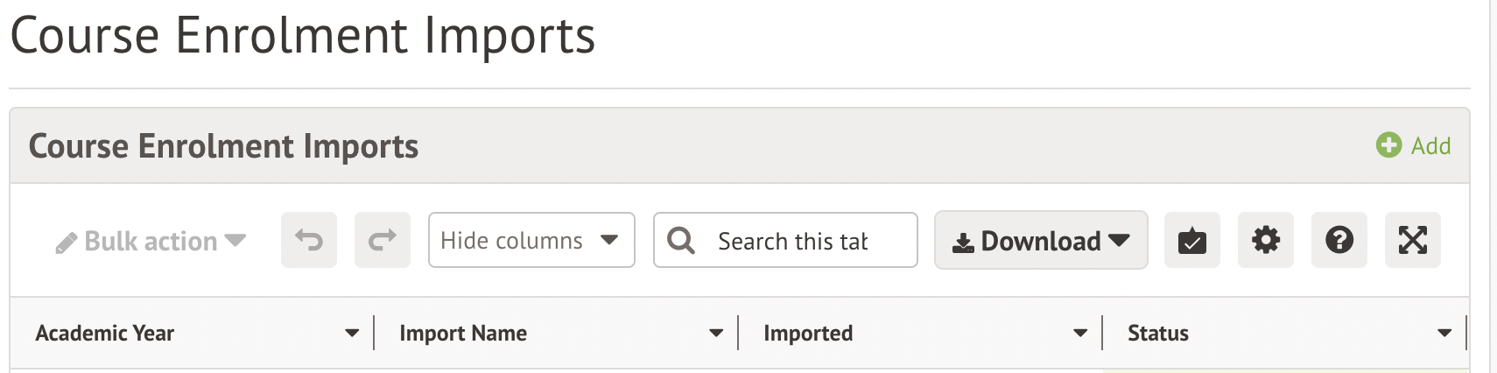The width and height of the screenshot is (1497, 373).
Task: Select the Status column header
Action: [x=1158, y=334]
